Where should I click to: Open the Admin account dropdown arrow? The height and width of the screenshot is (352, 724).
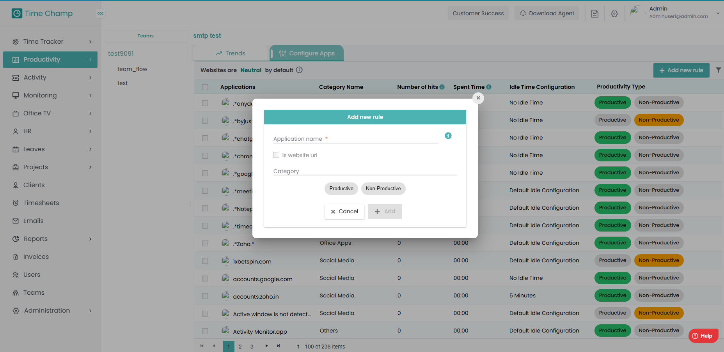(x=718, y=14)
